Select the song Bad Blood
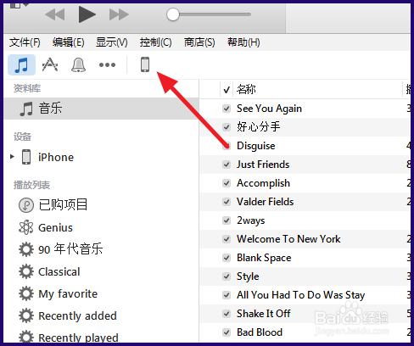 [260, 332]
